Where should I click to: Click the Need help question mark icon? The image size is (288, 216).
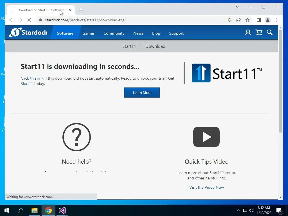(76, 137)
